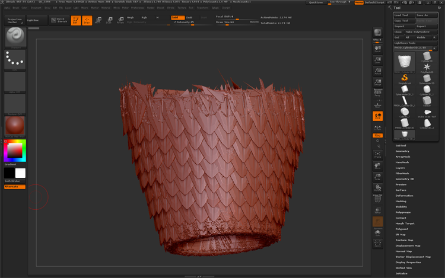This screenshot has height=278, width=445.
Task: Open the Transform menu
Action: point(202,8)
